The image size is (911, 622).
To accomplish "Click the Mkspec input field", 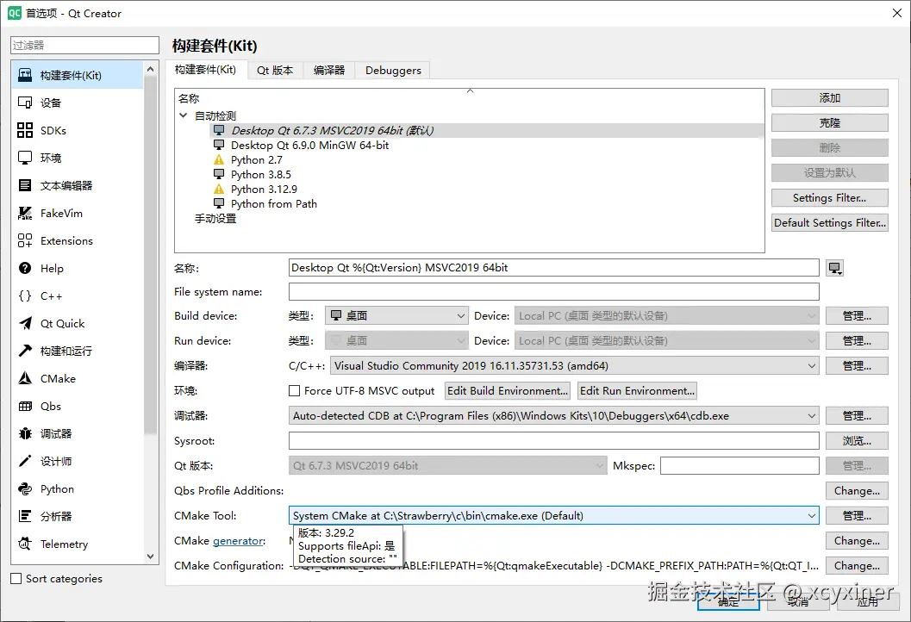I will [x=739, y=466].
